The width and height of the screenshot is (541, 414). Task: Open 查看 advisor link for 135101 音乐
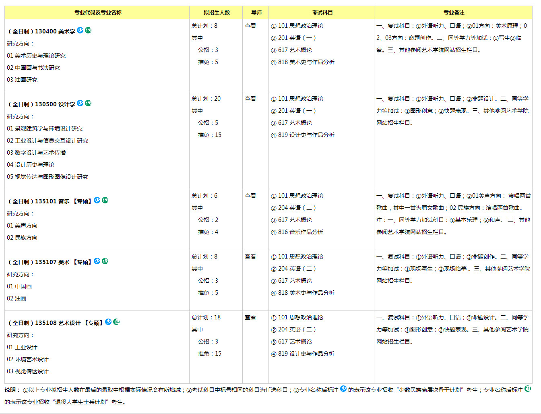tap(250, 196)
